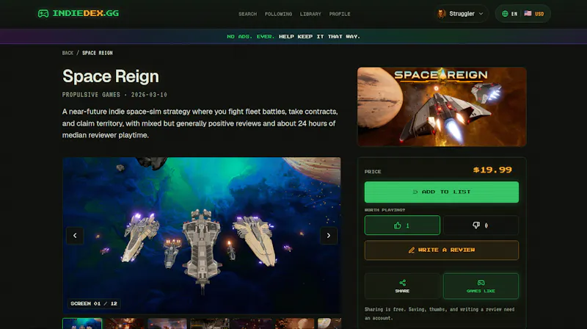Click the 'No ads. Ever.' banner

point(293,36)
